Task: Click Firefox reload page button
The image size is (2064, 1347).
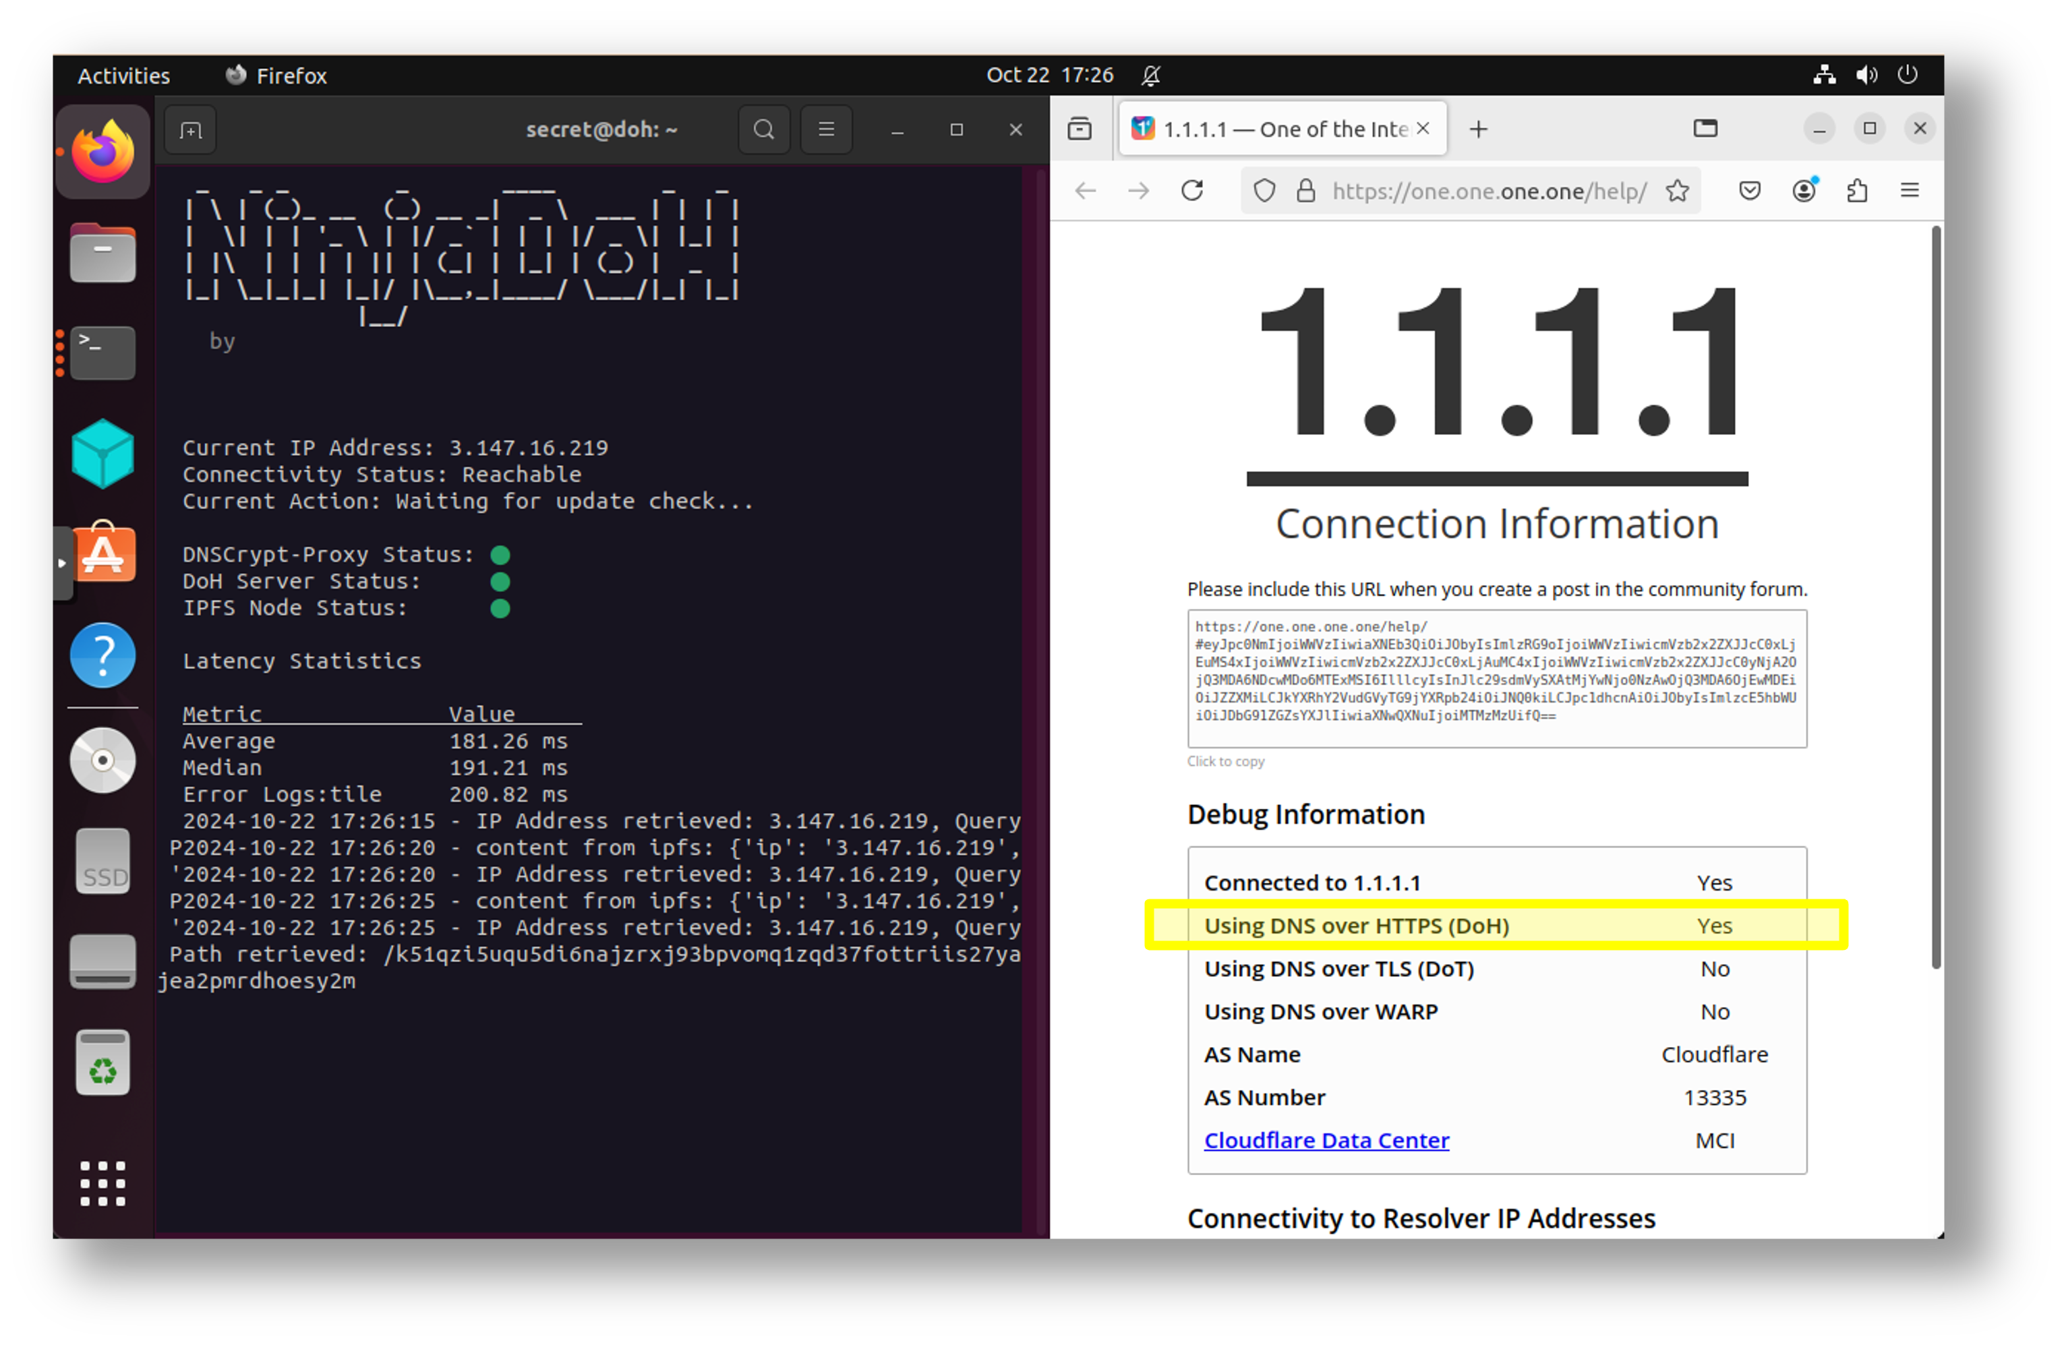Action: tap(1192, 191)
